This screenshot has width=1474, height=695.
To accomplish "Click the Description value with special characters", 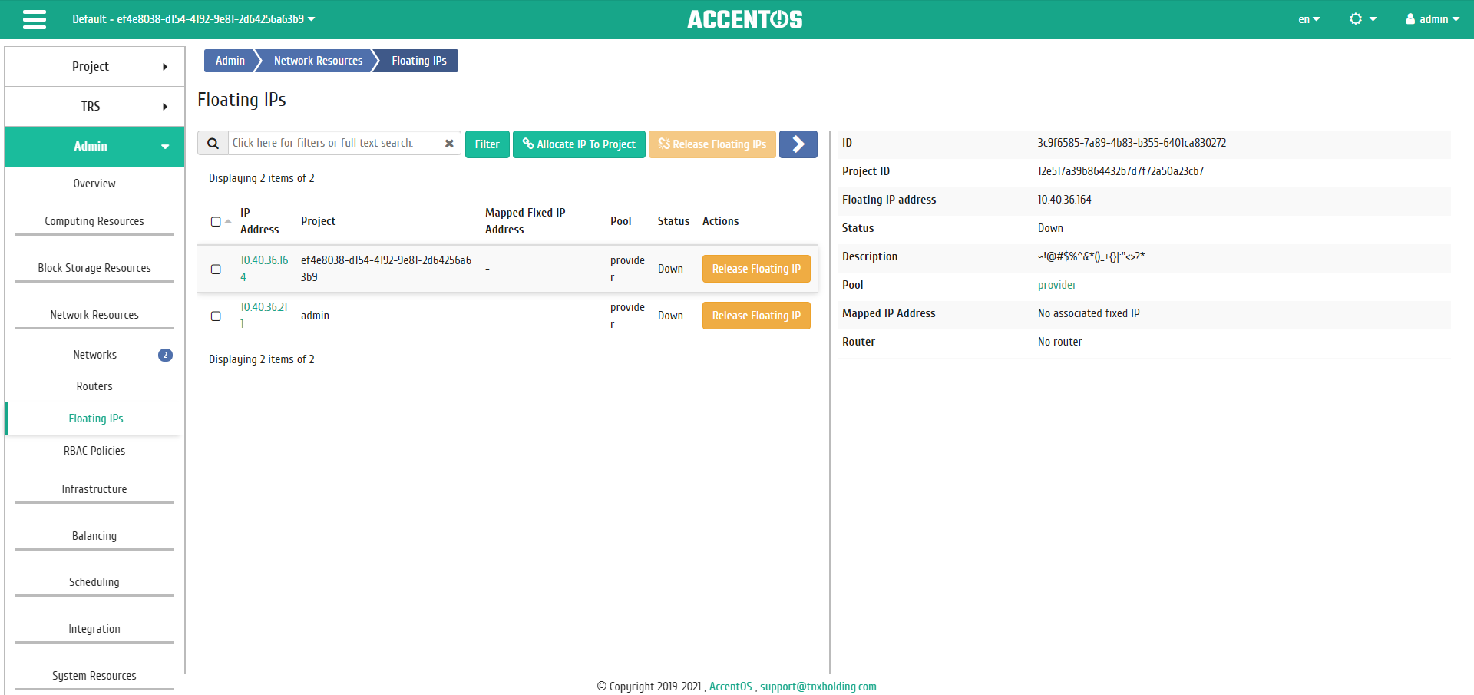I will coord(1091,256).
